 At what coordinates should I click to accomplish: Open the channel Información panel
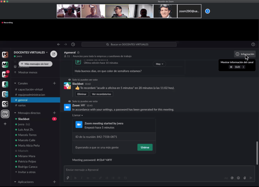click(x=245, y=54)
